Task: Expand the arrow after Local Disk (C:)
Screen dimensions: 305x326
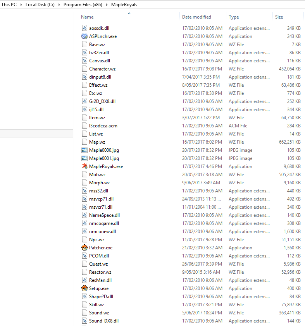Action: coord(59,5)
